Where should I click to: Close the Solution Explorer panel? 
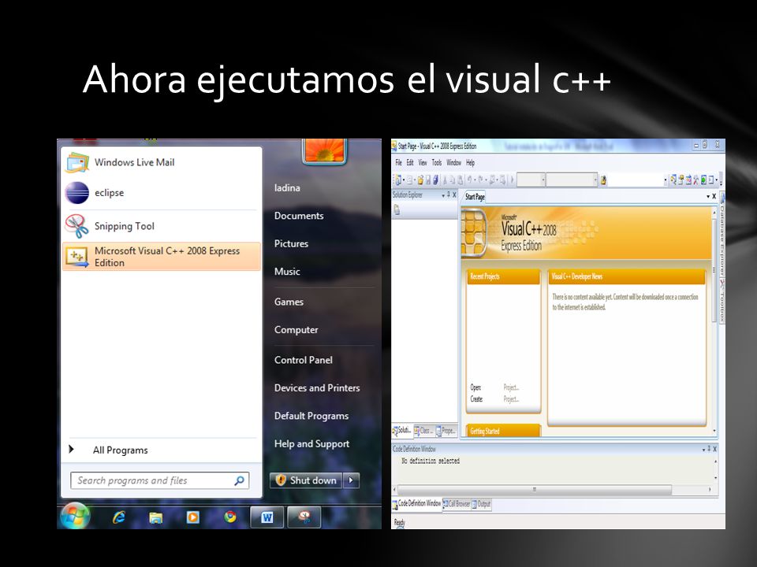tap(454, 195)
